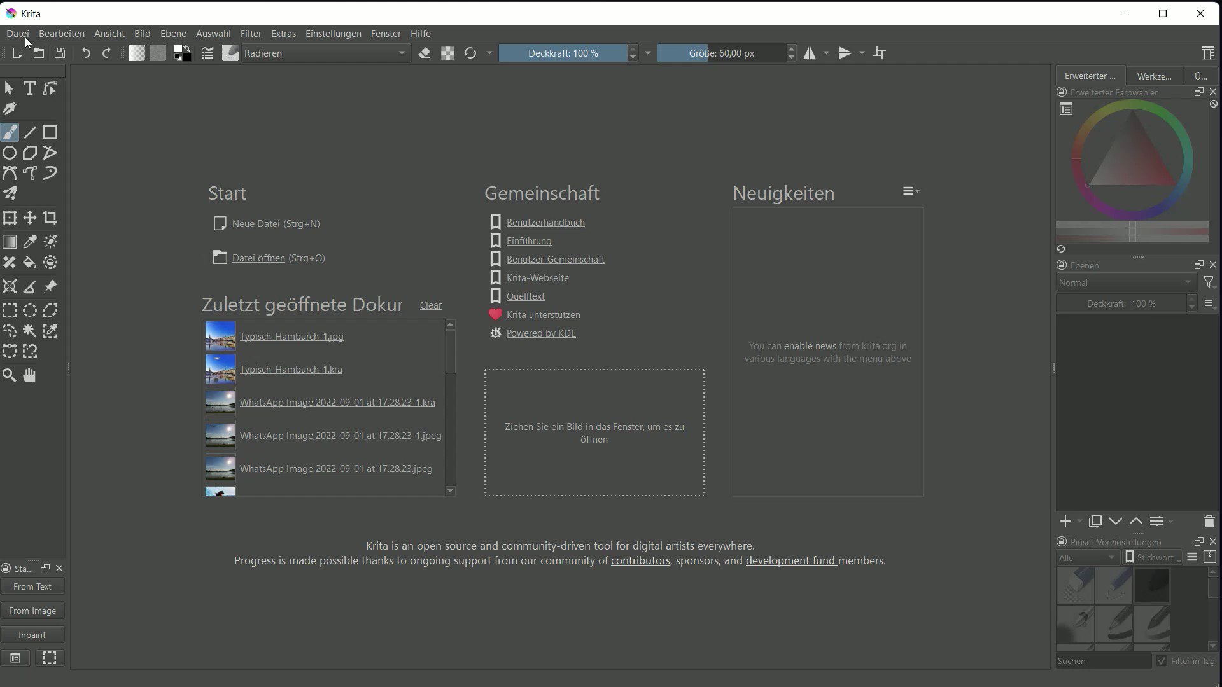This screenshot has width=1222, height=687.
Task: Click the Inpaint button
Action: (x=32, y=635)
